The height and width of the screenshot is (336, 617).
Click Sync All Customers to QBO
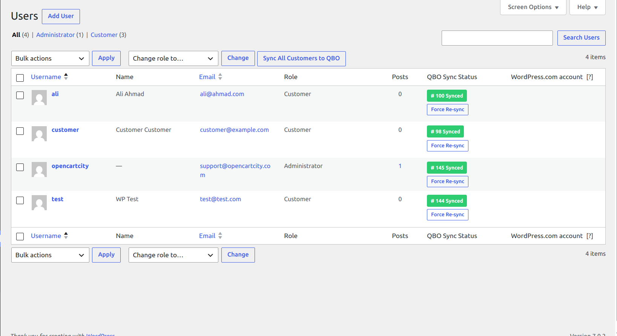[x=301, y=58]
